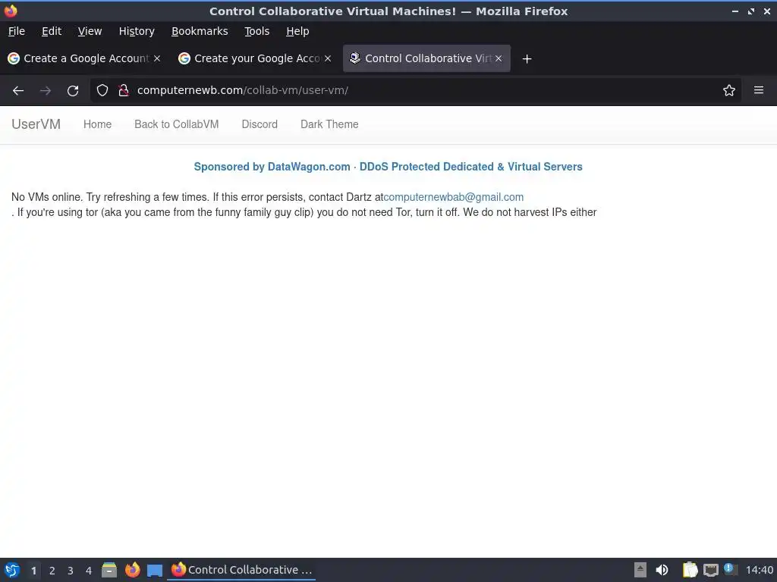The height and width of the screenshot is (582, 777).
Task: Open the update notifier tray icon
Action: [730, 569]
